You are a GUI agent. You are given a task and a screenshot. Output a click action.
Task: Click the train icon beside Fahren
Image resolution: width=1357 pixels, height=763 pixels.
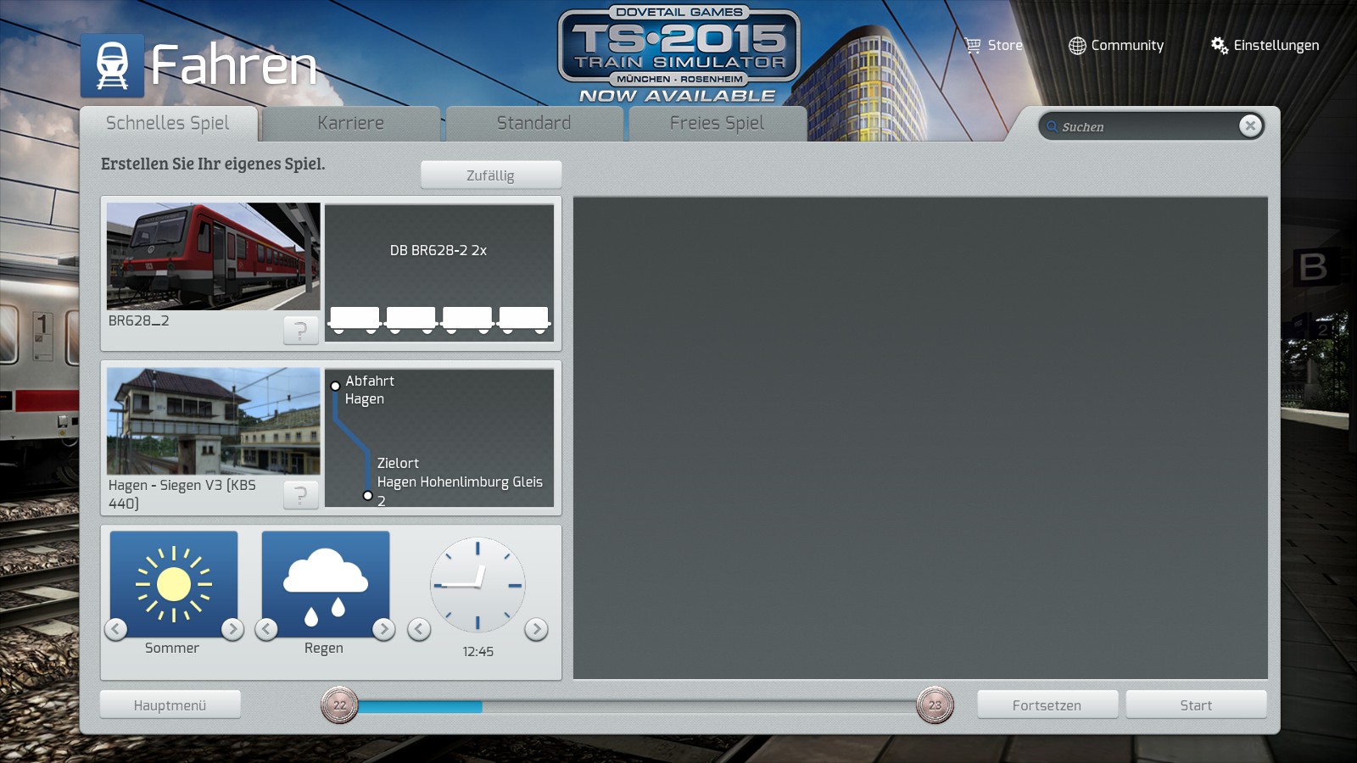coord(112,66)
